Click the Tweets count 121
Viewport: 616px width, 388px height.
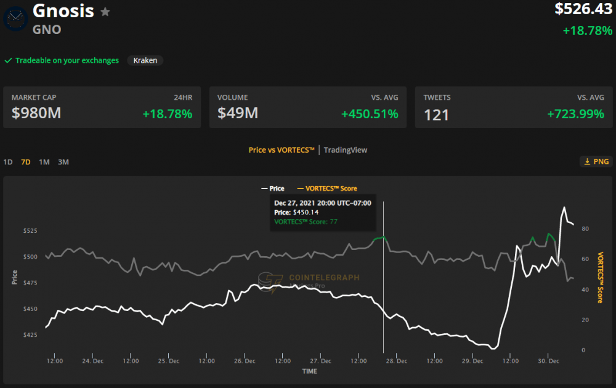pyautogui.click(x=436, y=115)
